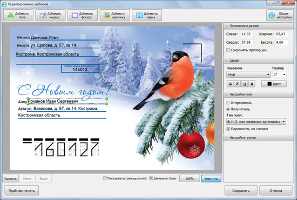
Task: Select the Отправитель radio option
Action: pyautogui.click(x=228, y=103)
